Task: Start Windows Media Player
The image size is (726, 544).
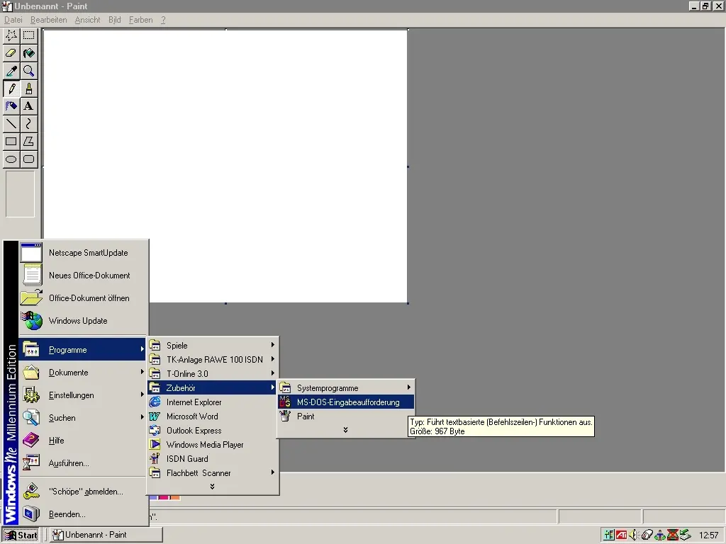Action: 213,445
